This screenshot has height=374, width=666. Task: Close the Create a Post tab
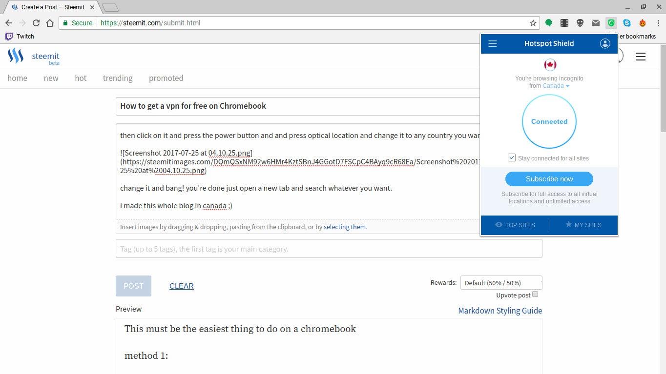[x=92, y=7]
